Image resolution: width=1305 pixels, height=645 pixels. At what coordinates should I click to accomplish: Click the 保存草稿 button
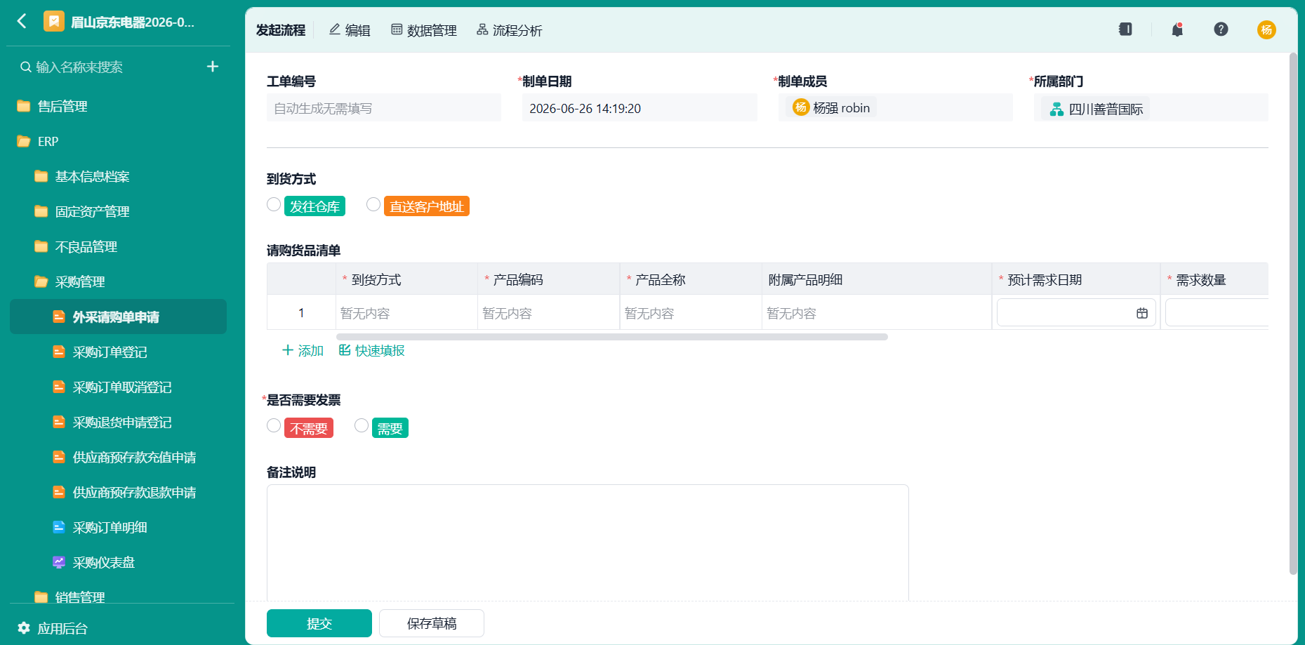point(432,623)
